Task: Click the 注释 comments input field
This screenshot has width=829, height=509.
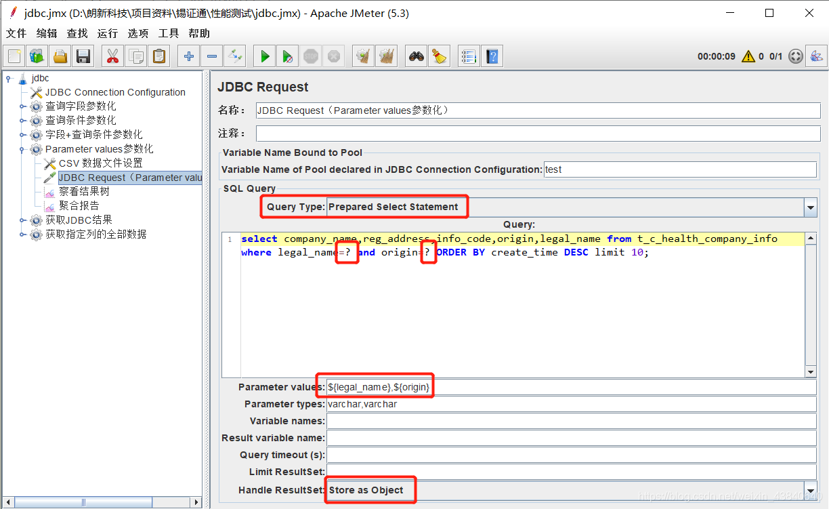Action: (538, 134)
